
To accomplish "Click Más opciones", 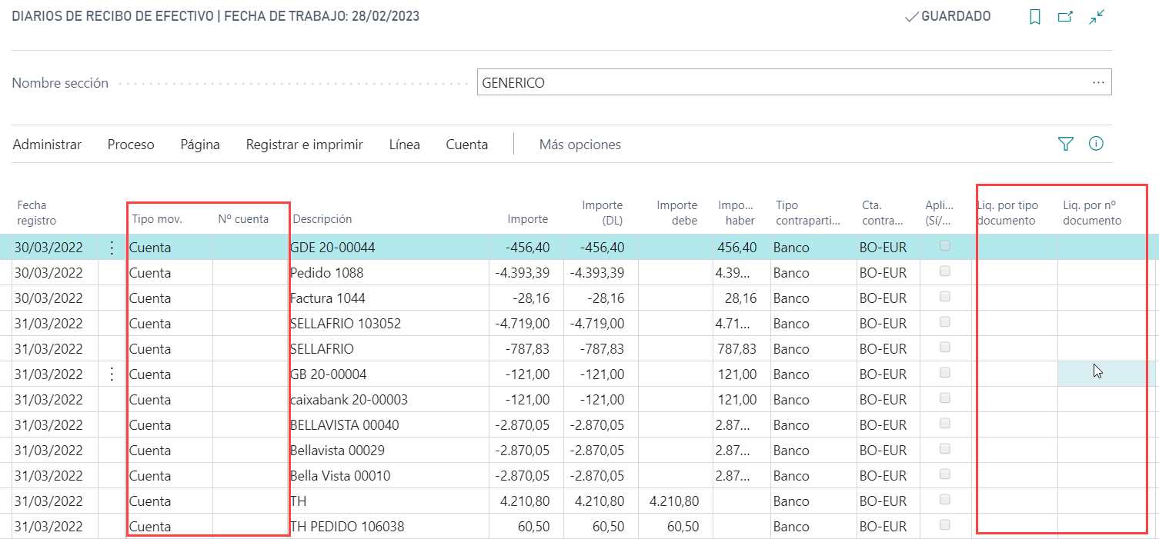I will (579, 145).
